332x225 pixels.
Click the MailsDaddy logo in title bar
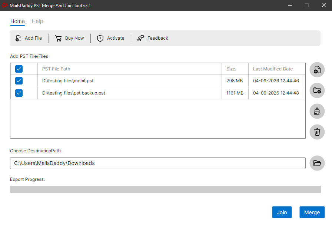(x=5, y=5)
